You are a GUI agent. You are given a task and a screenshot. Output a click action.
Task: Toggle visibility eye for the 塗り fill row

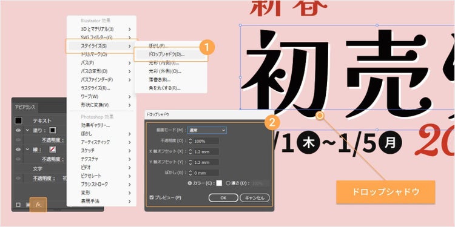click(18, 130)
